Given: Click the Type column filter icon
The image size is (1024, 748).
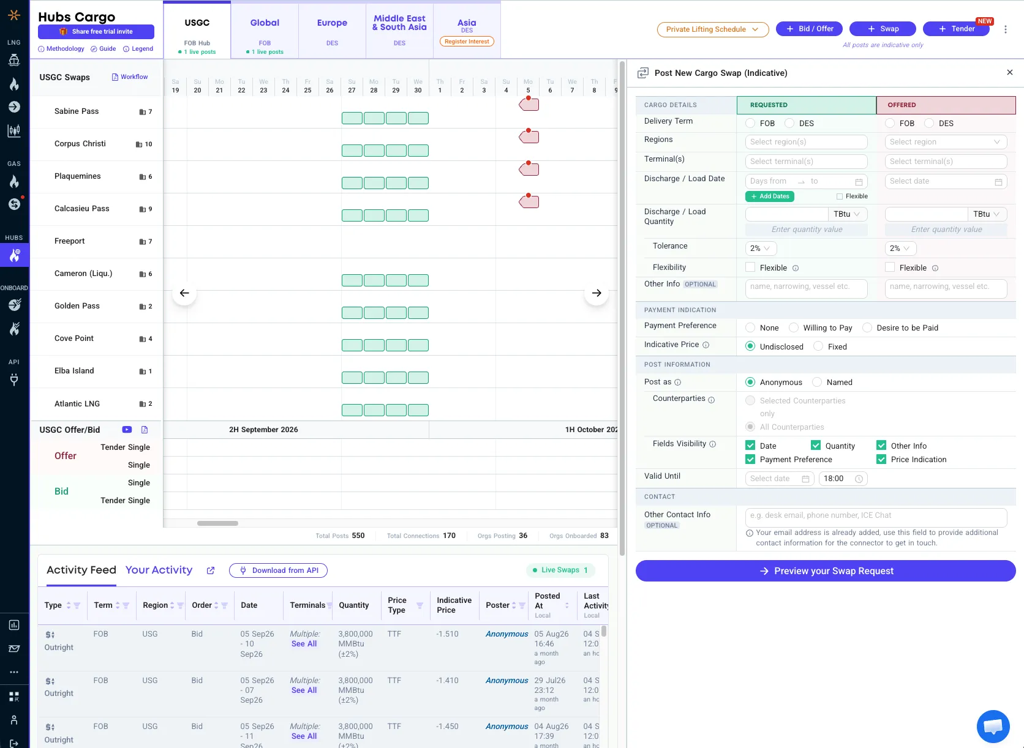Looking at the screenshot, I should coord(77,605).
